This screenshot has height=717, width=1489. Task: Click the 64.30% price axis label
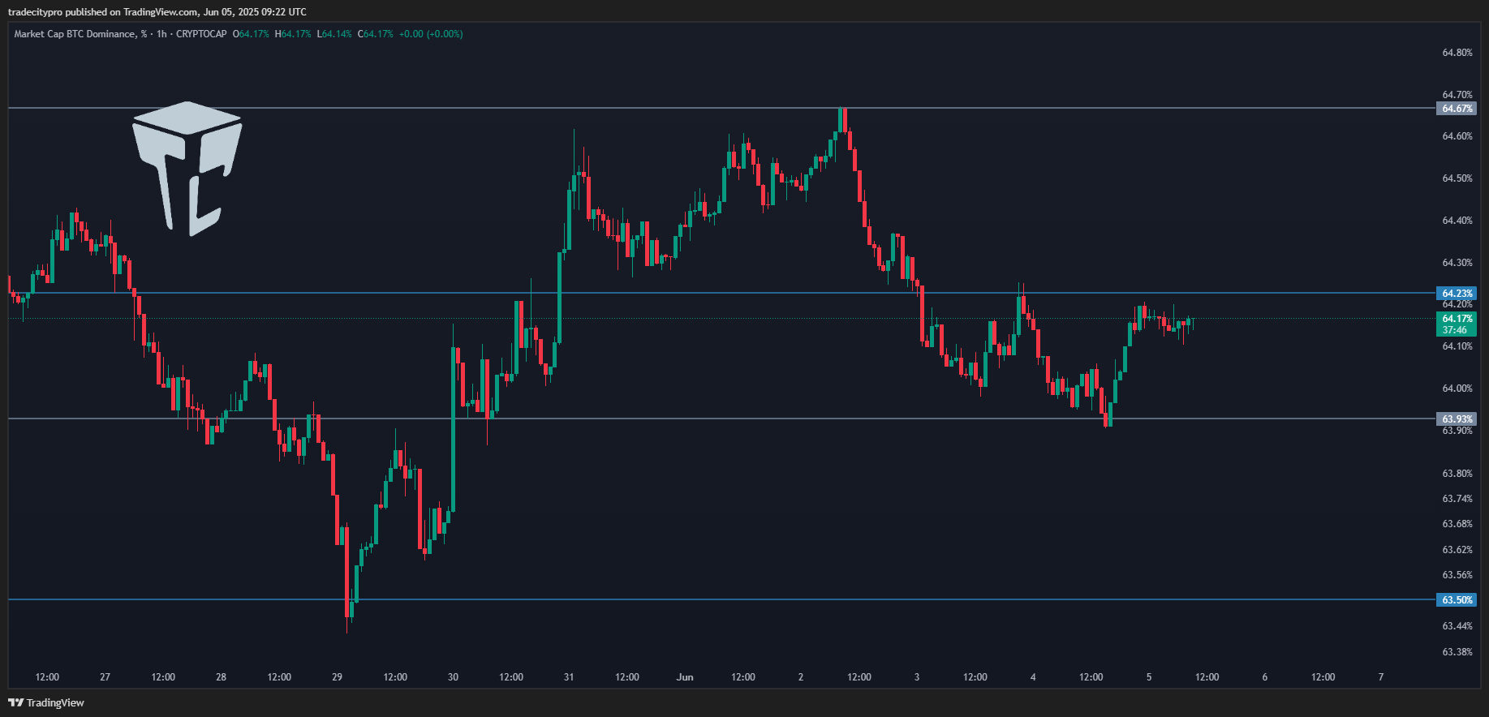pyautogui.click(x=1457, y=263)
